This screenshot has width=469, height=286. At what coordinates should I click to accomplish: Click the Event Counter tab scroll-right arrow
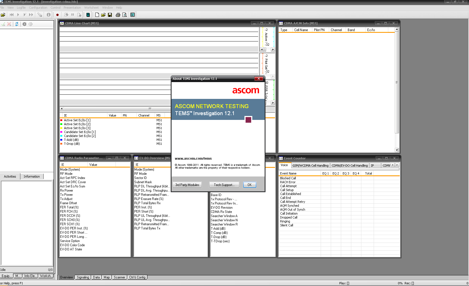397,165
